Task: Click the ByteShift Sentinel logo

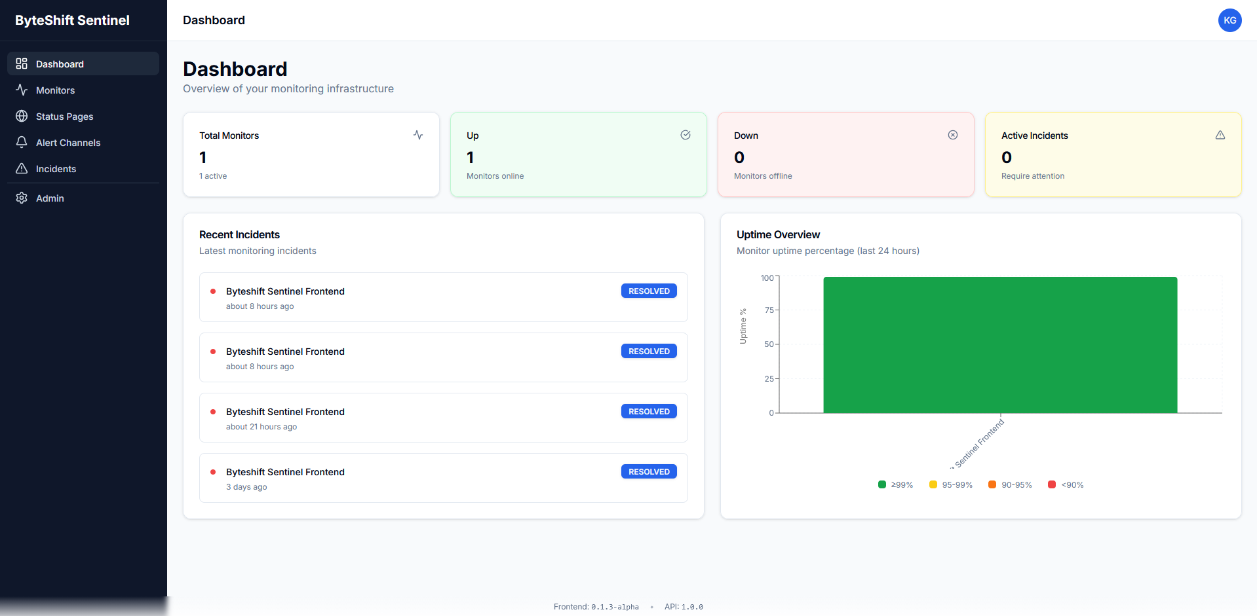Action: tap(71, 20)
